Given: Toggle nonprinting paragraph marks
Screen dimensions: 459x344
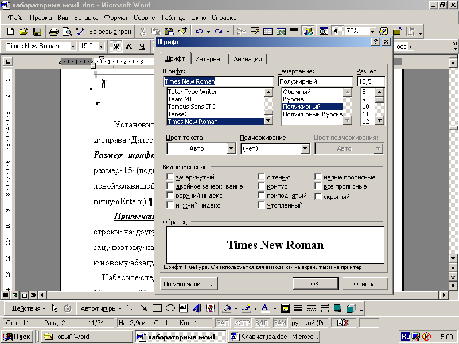Looking at the screenshot, I should click(337, 32).
